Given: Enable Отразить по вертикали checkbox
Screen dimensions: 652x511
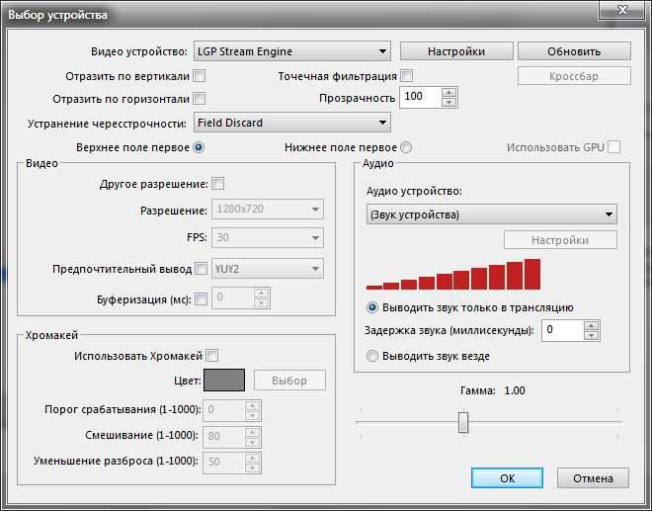Looking at the screenshot, I should [x=200, y=75].
